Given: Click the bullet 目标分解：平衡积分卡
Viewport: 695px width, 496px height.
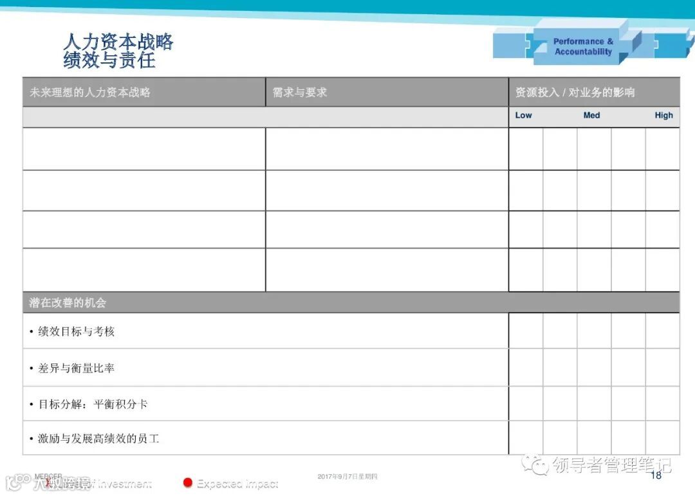Looking at the screenshot, I should point(93,404).
